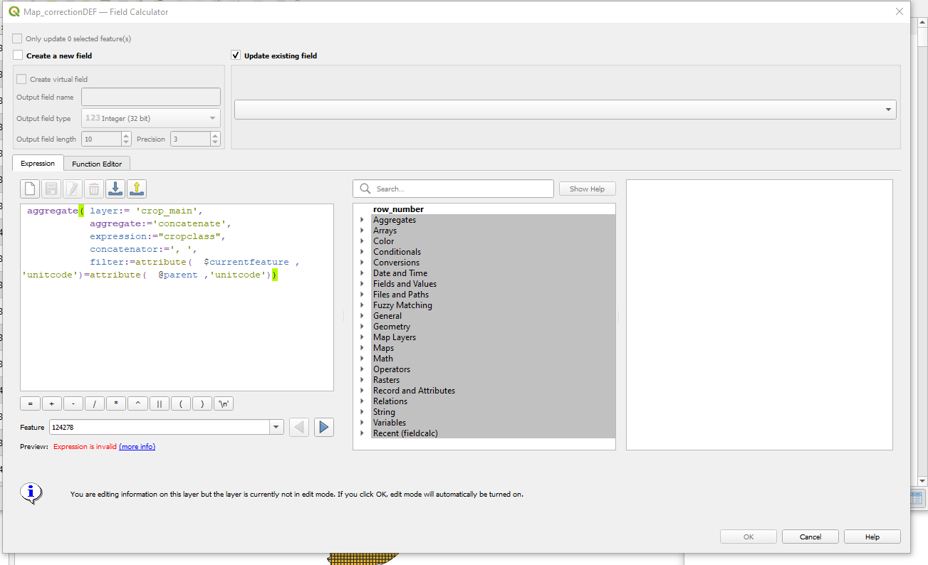Insert an opening parenthesis
The width and height of the screenshot is (928, 565).
click(181, 403)
